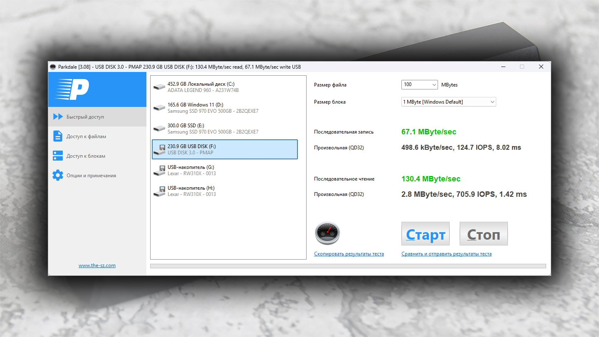Open the Скопировать результаты теста link
Screen dimensions: 599x337
tap(349, 254)
